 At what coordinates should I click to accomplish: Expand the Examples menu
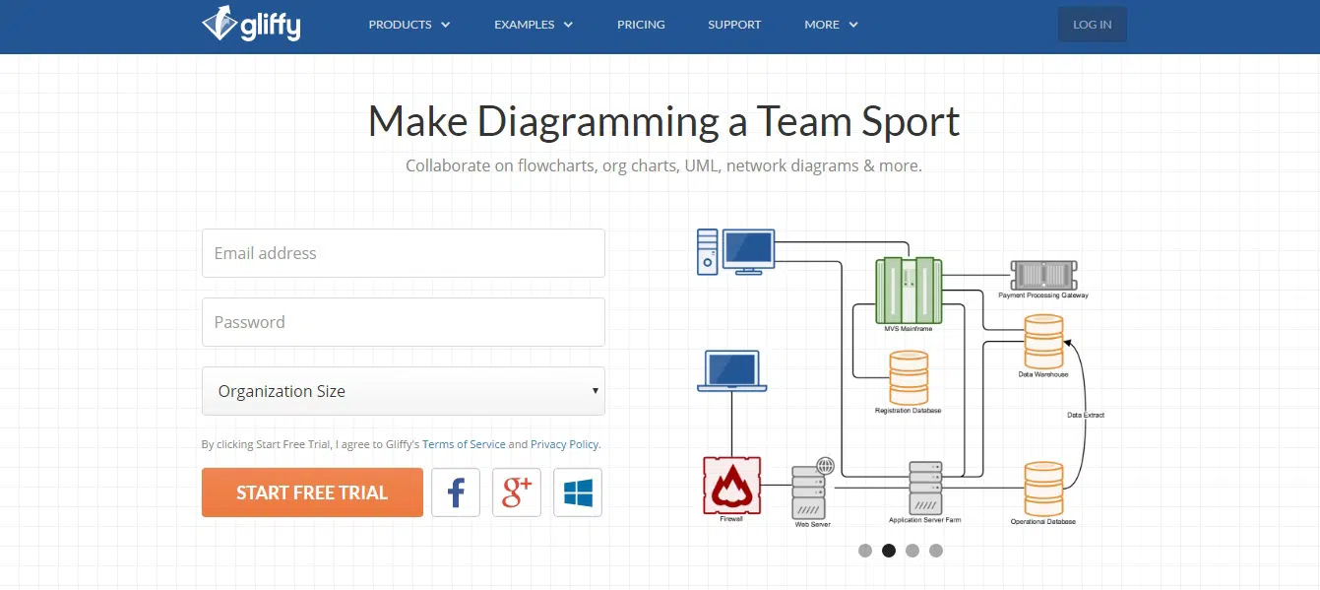(534, 25)
